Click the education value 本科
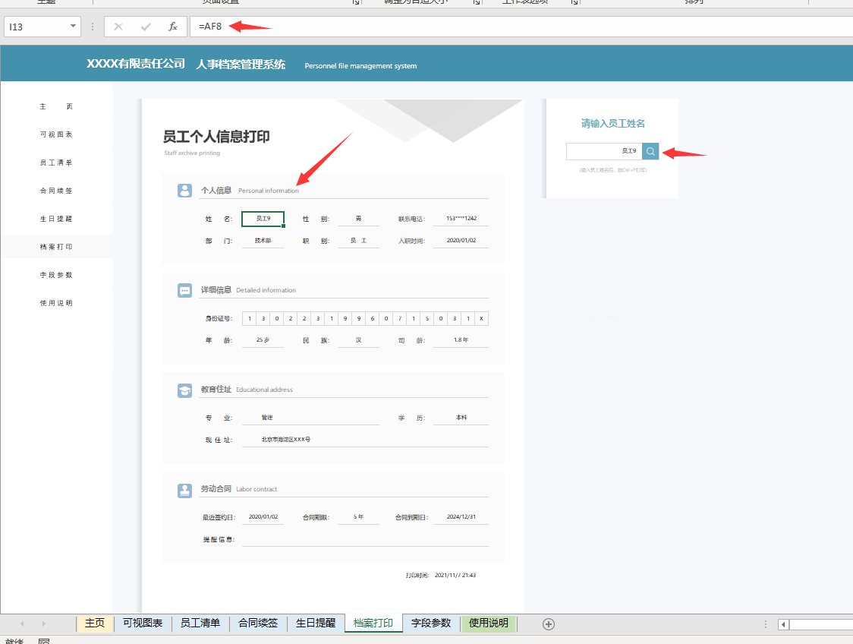 (461, 418)
